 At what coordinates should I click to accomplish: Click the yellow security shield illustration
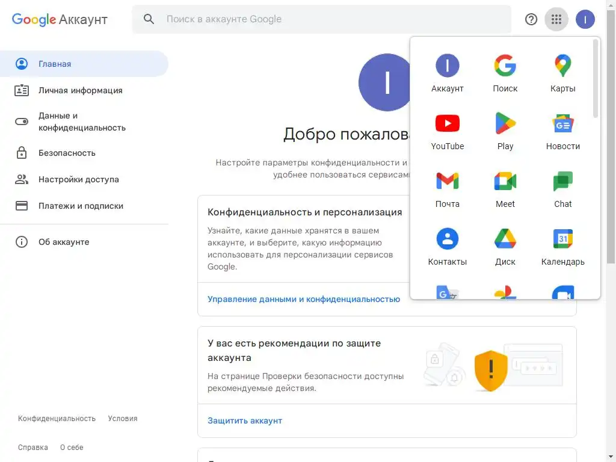(x=490, y=371)
